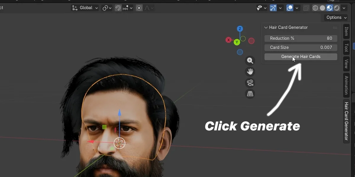Collapse the Hair Card Generator panel

pos(266,27)
